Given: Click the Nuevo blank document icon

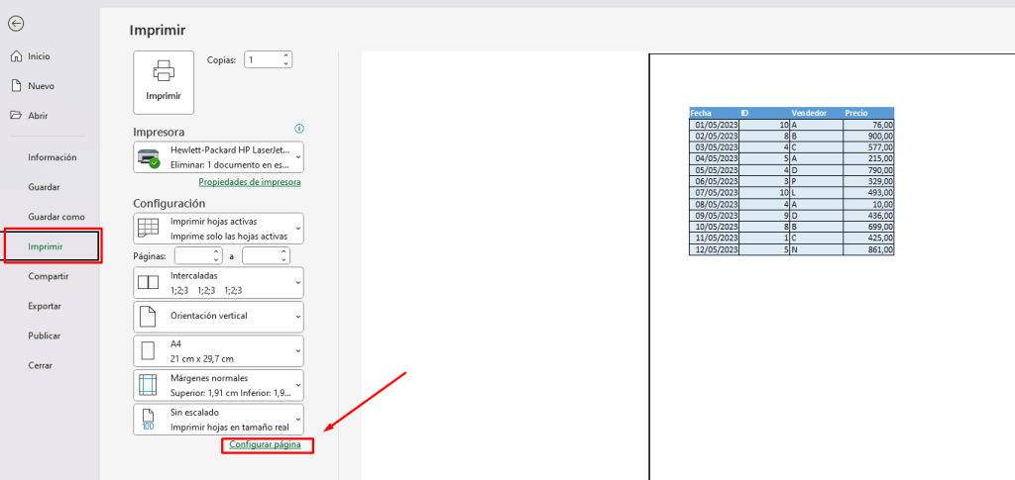Looking at the screenshot, I should (x=16, y=86).
